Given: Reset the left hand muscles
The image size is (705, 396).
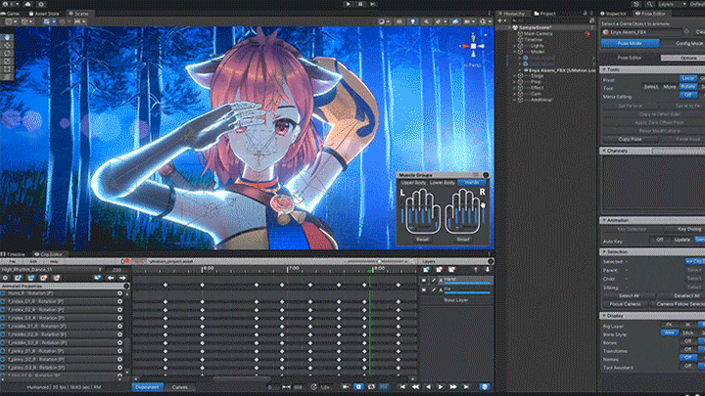Looking at the screenshot, I should [x=422, y=240].
